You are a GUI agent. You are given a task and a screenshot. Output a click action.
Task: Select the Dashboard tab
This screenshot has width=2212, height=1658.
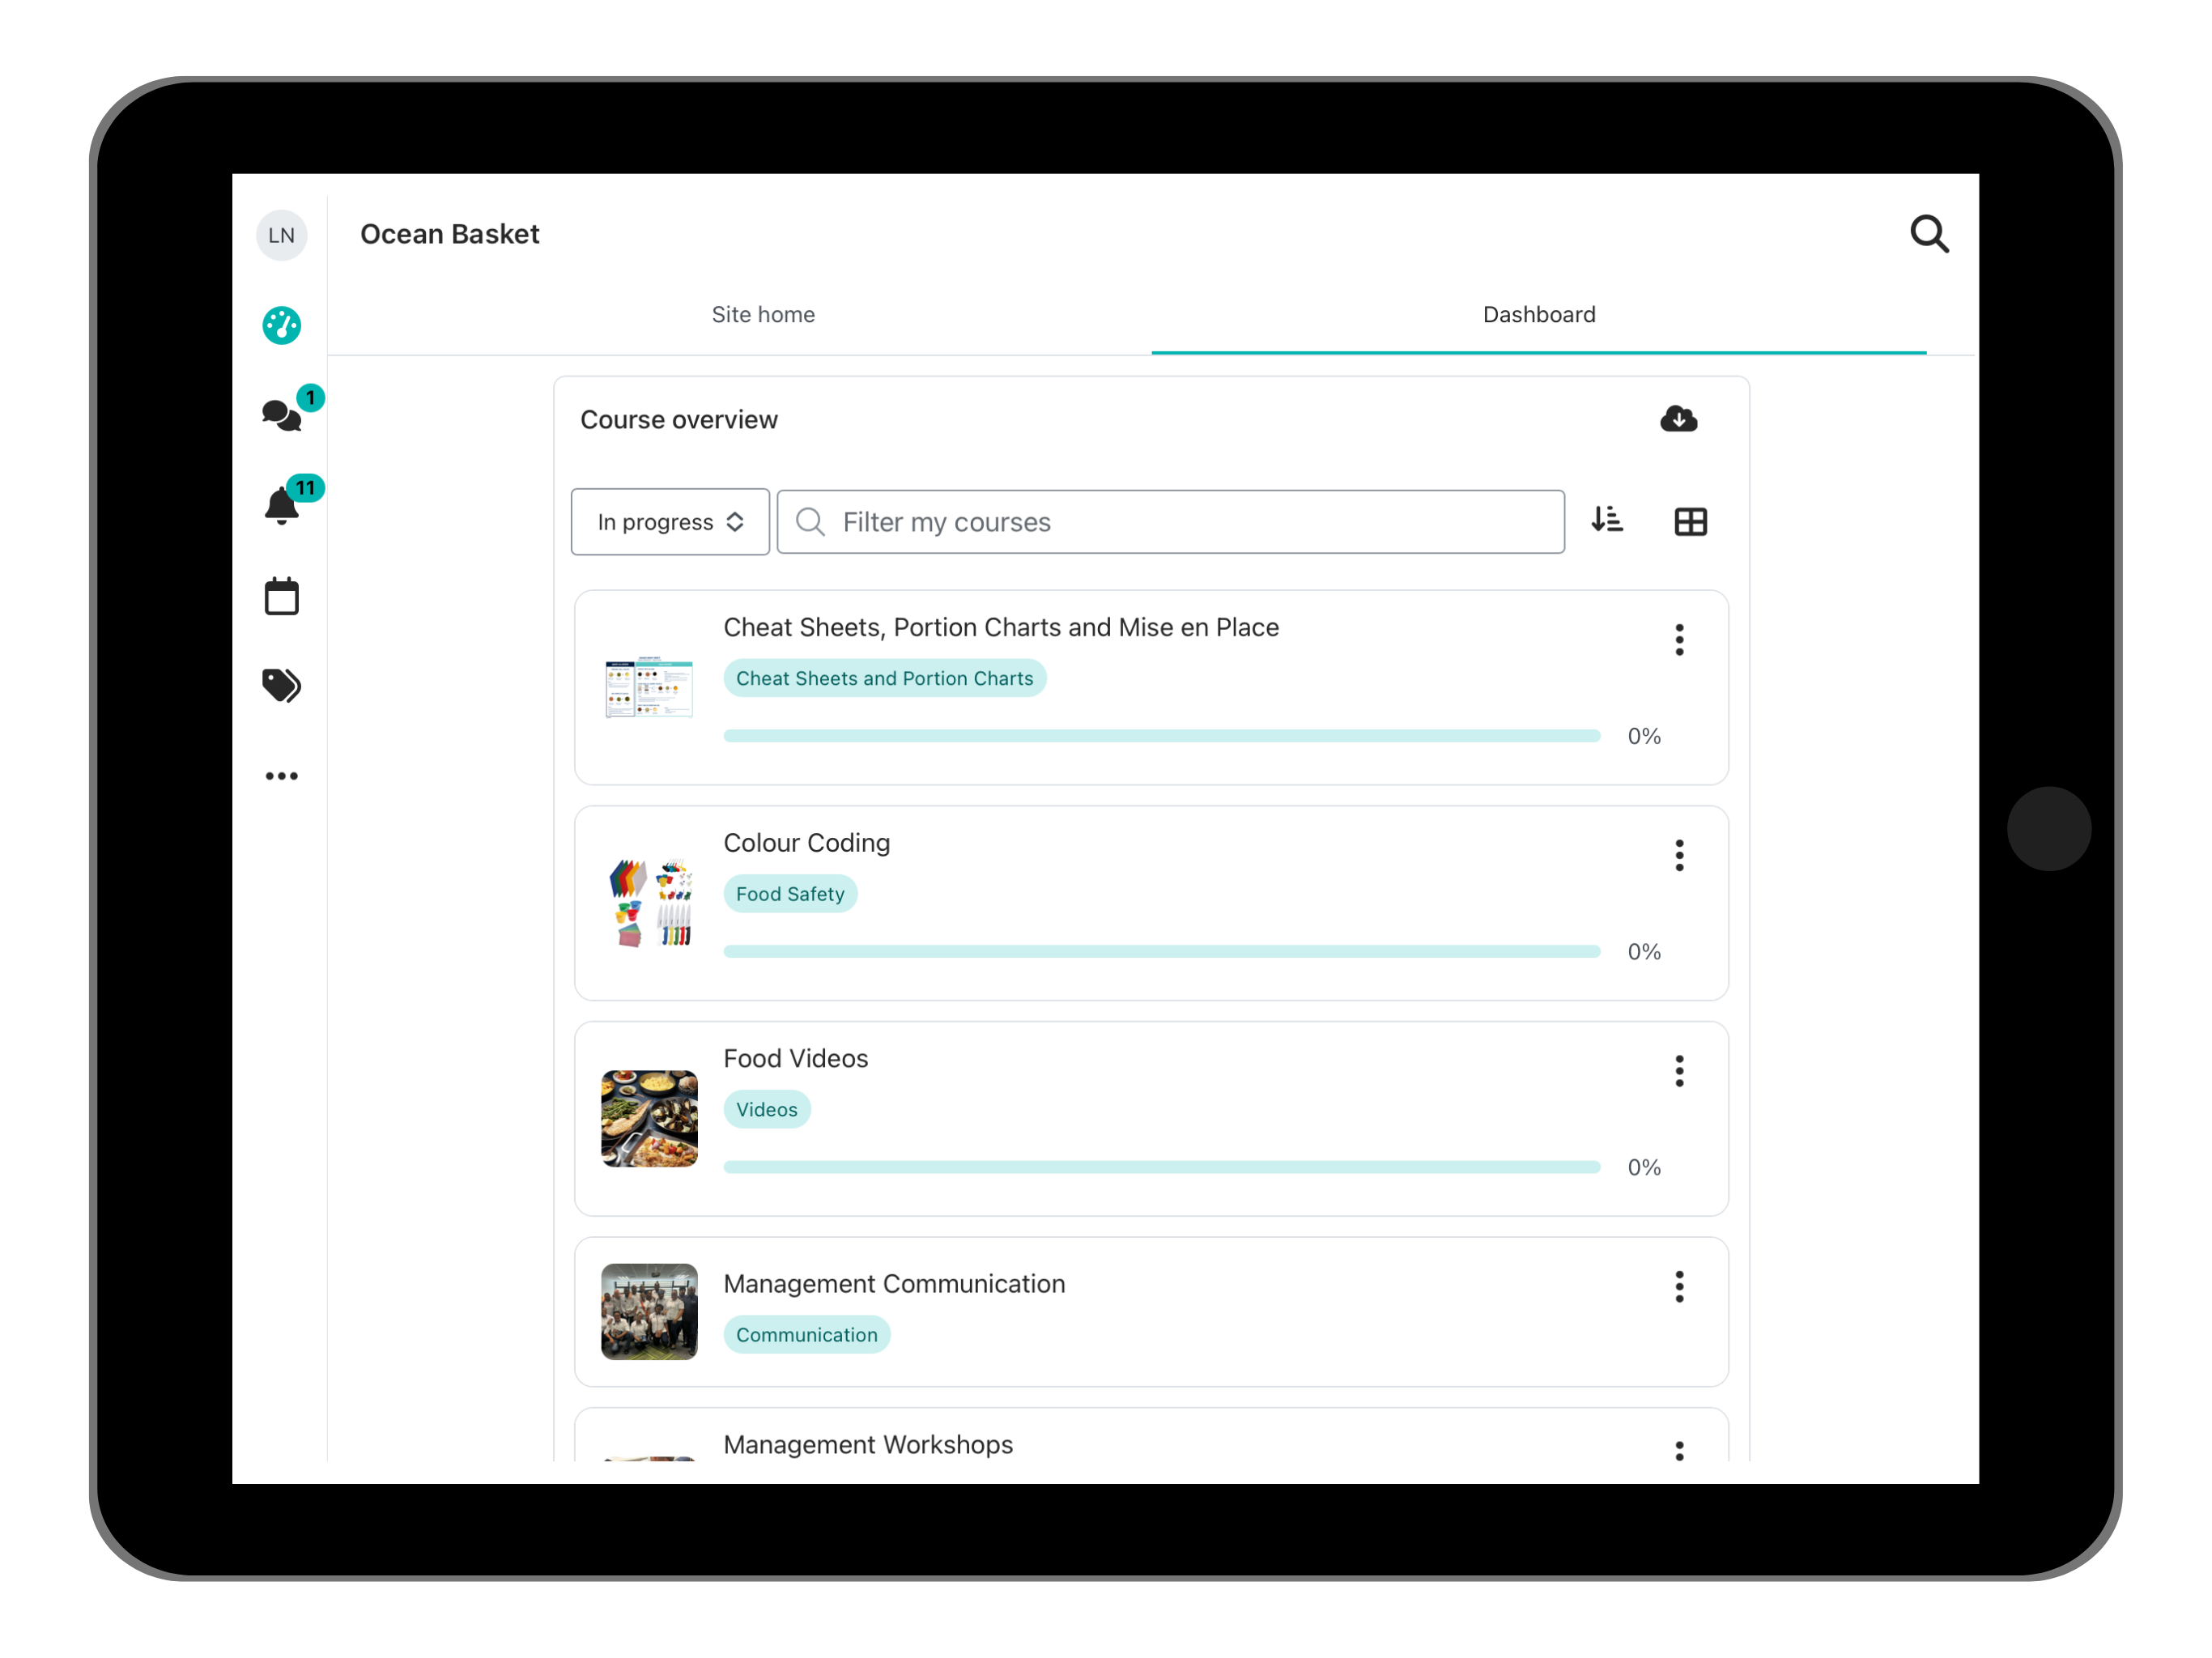1539,315
